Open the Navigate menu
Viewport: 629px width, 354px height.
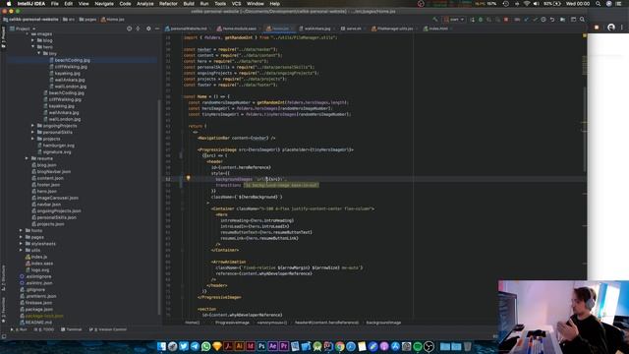click(104, 4)
